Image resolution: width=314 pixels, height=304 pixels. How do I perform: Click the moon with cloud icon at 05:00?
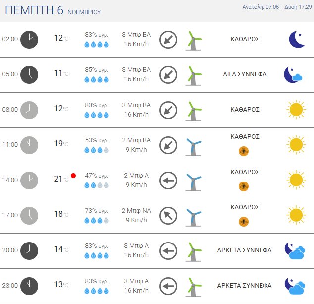tap(293, 74)
